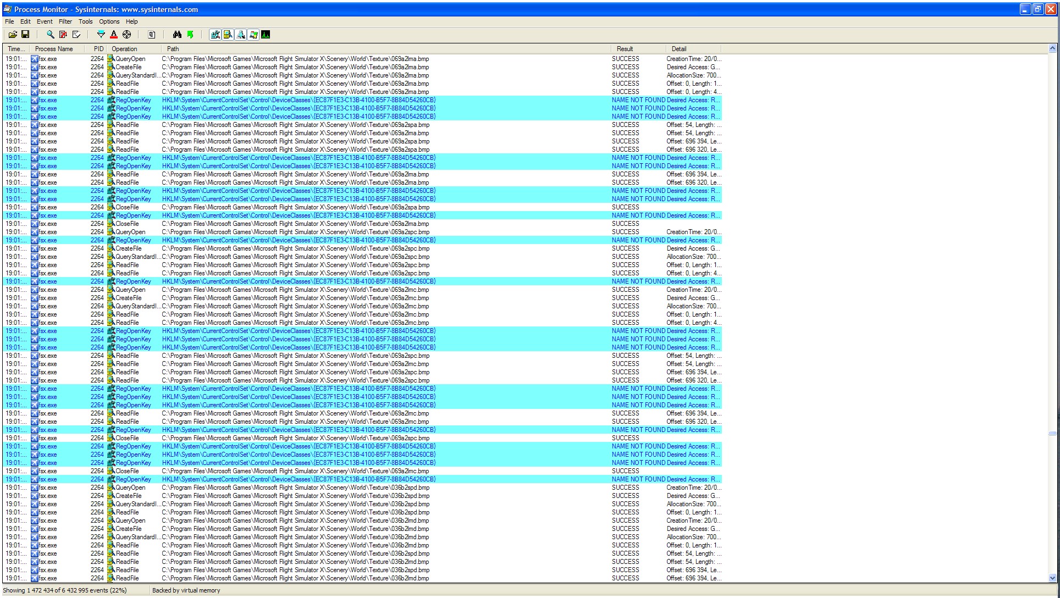The width and height of the screenshot is (1060, 598).
Task: Toggle Show Network Activity
Action: click(x=241, y=35)
